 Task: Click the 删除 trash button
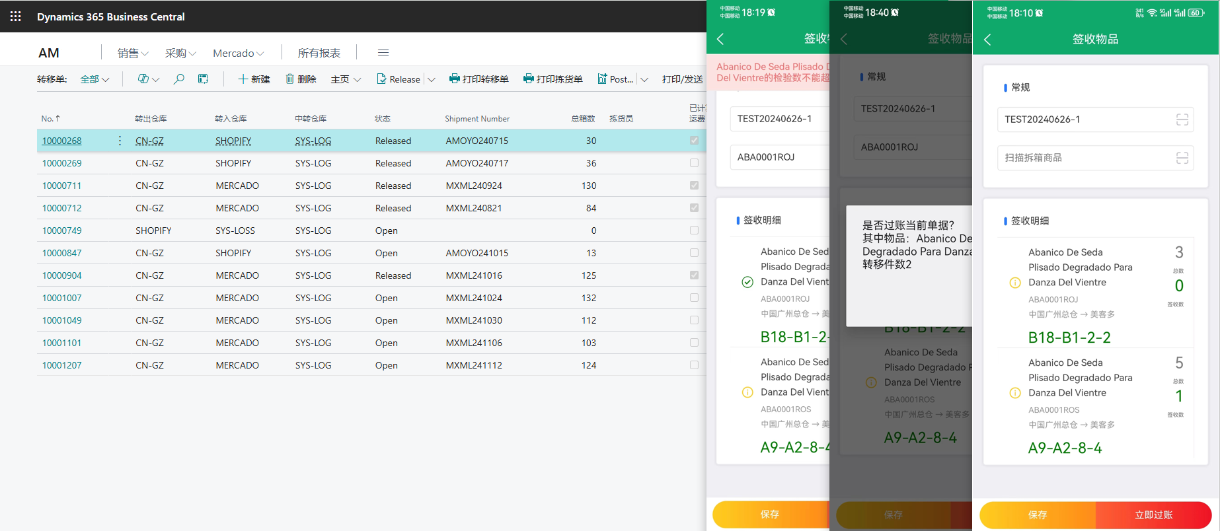(301, 79)
